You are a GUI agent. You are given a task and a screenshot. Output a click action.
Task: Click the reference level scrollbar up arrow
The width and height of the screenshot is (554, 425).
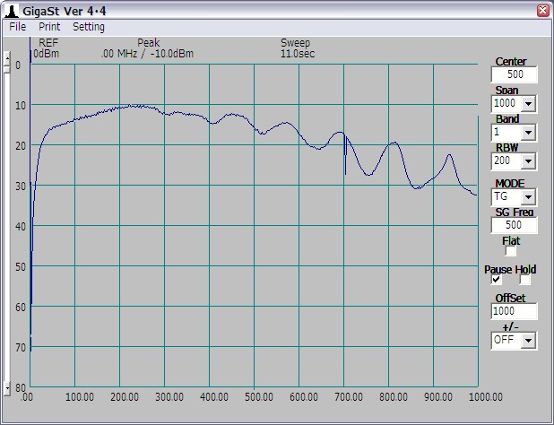click(6, 58)
